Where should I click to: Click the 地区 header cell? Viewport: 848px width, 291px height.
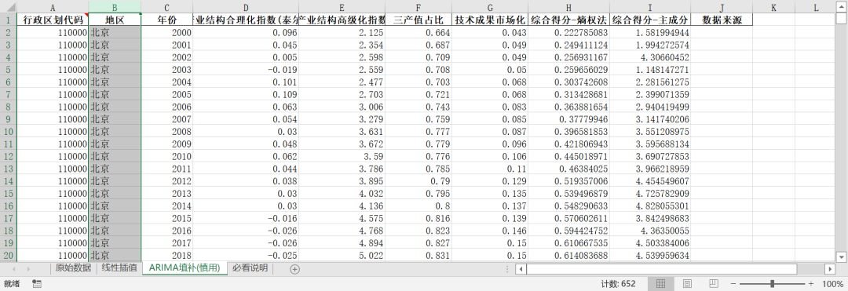click(x=115, y=20)
